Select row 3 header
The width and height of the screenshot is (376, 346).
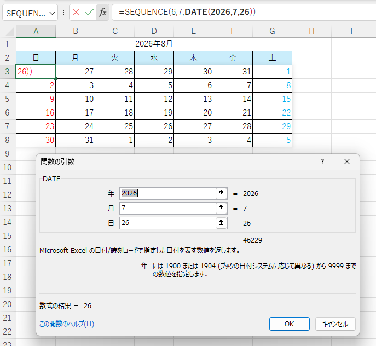[8, 72]
